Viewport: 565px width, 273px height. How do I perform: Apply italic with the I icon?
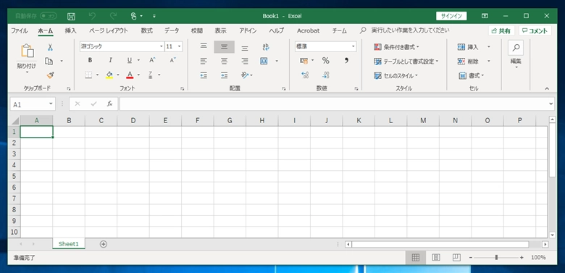point(110,61)
